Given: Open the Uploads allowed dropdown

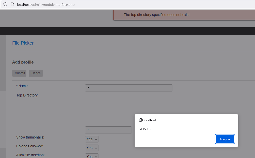Looking at the screenshot, I should 91,148.
